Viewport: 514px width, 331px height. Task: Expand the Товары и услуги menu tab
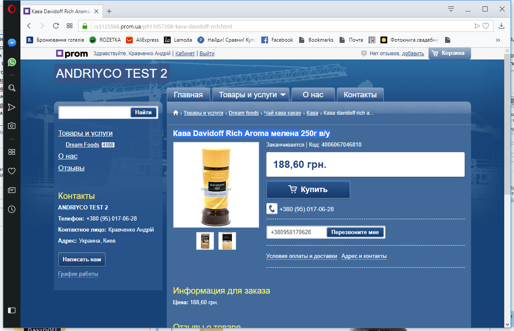[251, 95]
